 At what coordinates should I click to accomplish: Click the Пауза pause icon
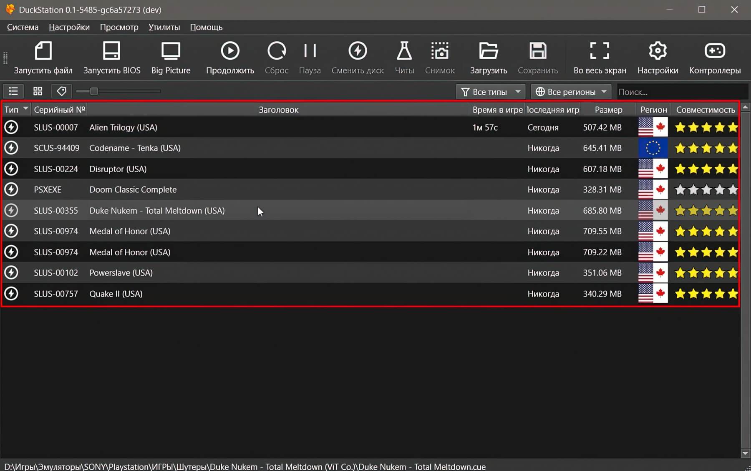(x=310, y=51)
